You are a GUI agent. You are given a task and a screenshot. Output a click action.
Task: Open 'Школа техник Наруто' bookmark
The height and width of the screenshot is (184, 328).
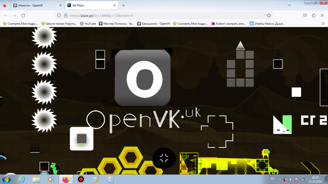click(59, 24)
